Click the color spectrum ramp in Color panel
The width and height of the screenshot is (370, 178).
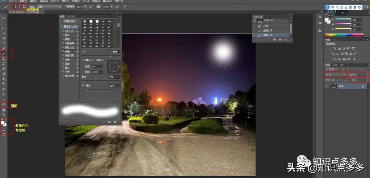click(x=344, y=35)
